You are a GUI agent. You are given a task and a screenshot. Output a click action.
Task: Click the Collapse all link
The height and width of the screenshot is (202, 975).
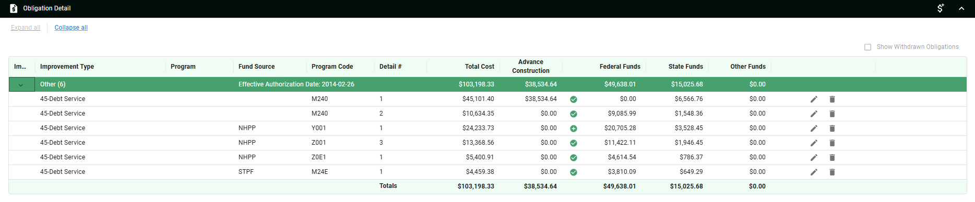(x=71, y=28)
